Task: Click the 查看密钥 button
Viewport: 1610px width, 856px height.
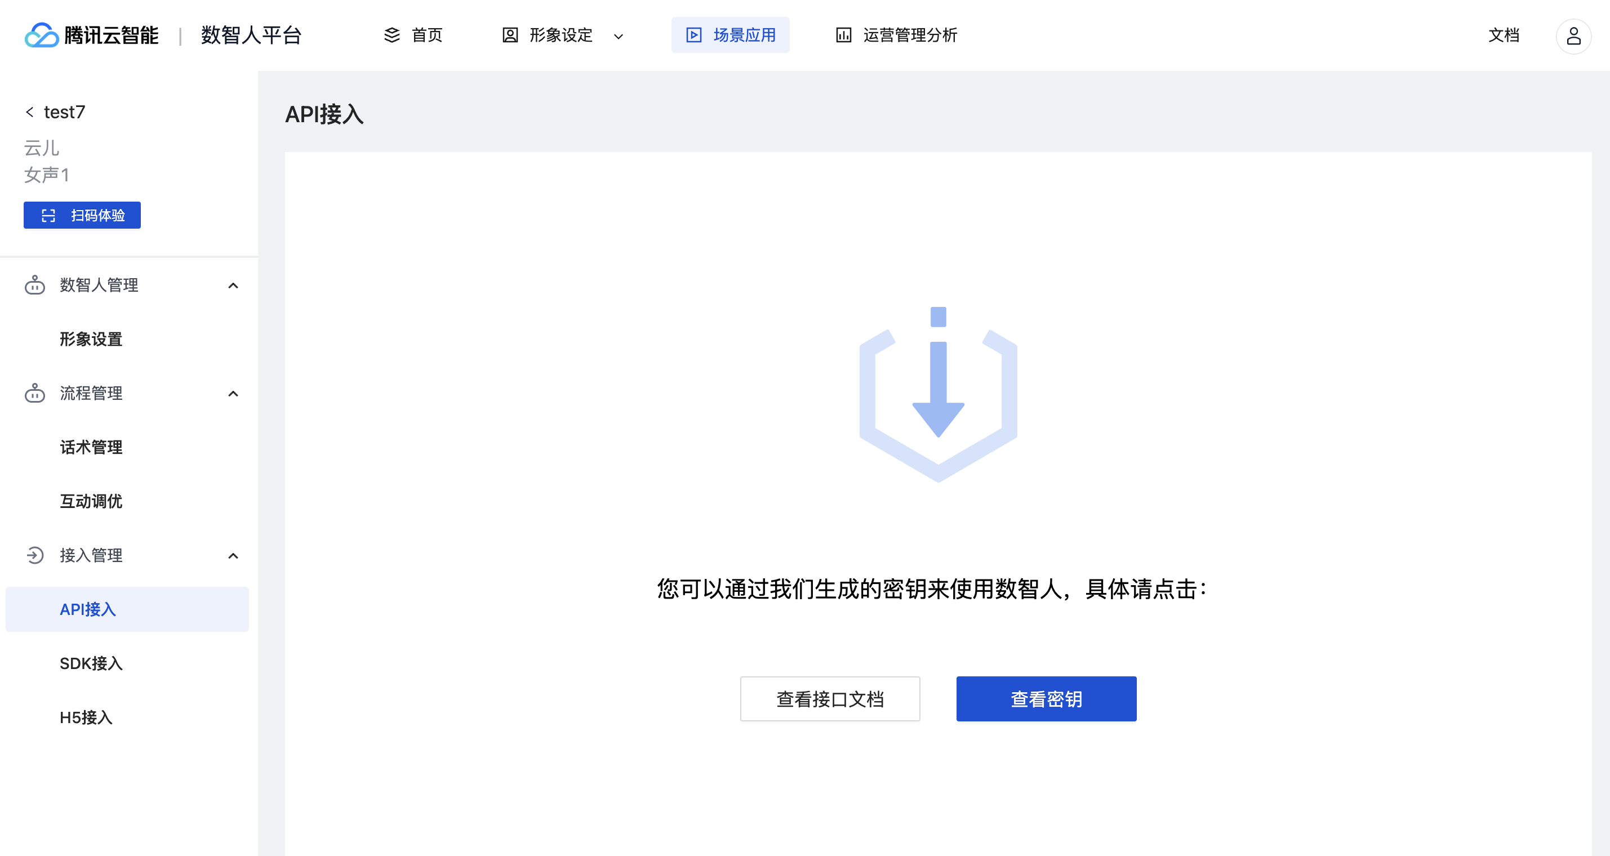Action: pos(1046,698)
